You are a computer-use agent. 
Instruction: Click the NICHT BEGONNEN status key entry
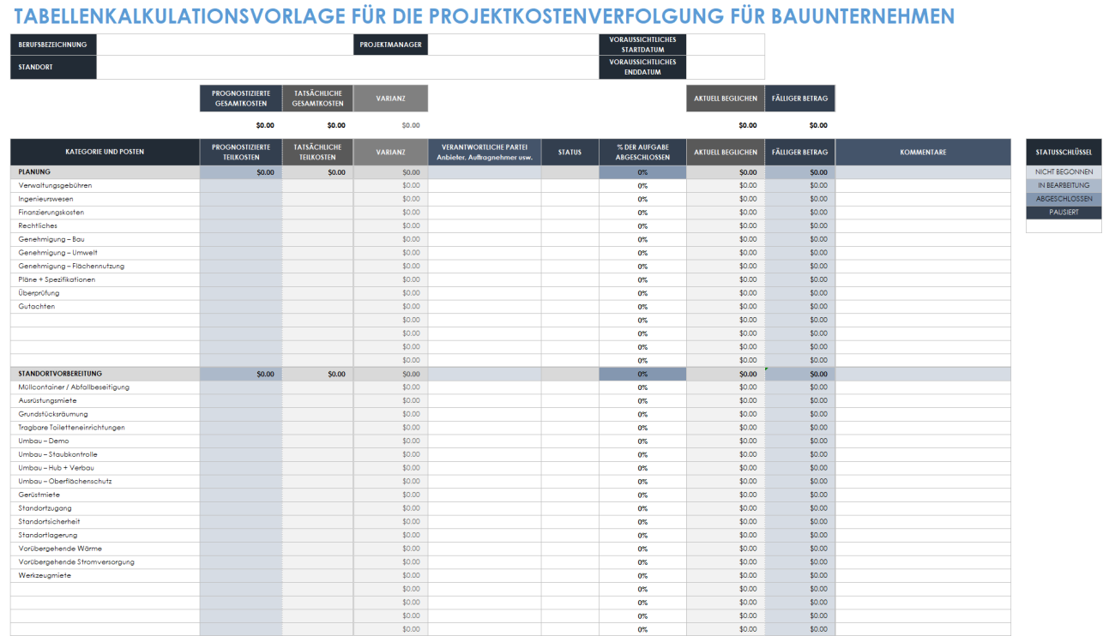point(1064,171)
